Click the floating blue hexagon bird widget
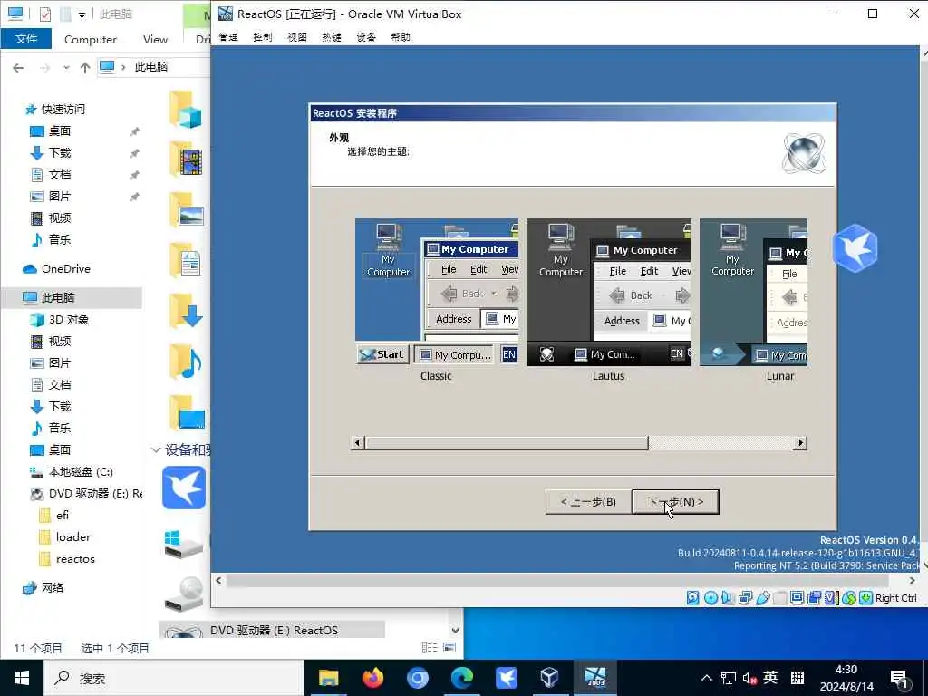The width and height of the screenshot is (928, 696). pyautogui.click(x=855, y=248)
